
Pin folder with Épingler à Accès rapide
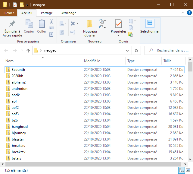pyautogui.click(x=12, y=28)
